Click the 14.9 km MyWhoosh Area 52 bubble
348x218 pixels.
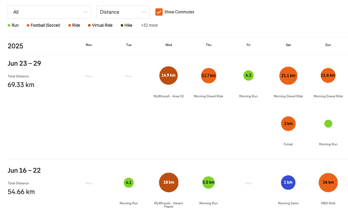168,75
